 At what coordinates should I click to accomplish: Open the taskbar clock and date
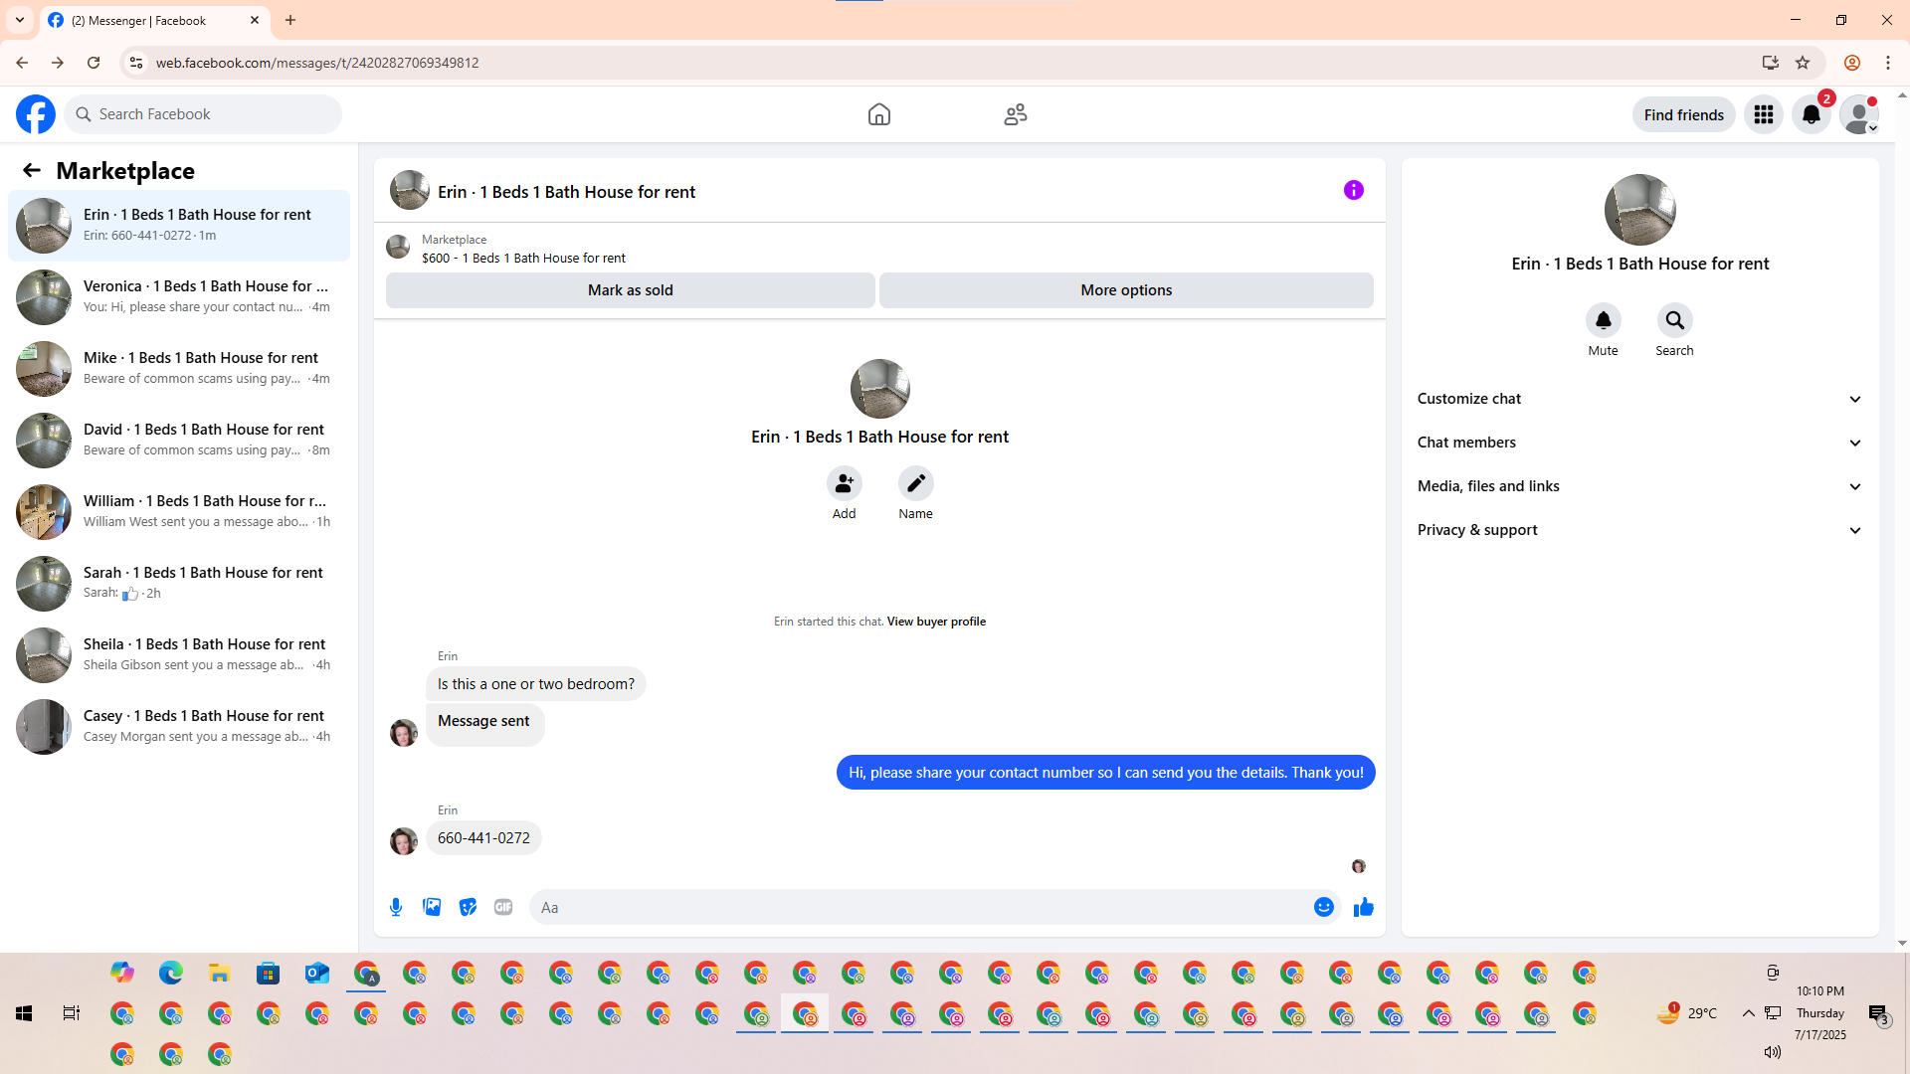point(1820,1013)
